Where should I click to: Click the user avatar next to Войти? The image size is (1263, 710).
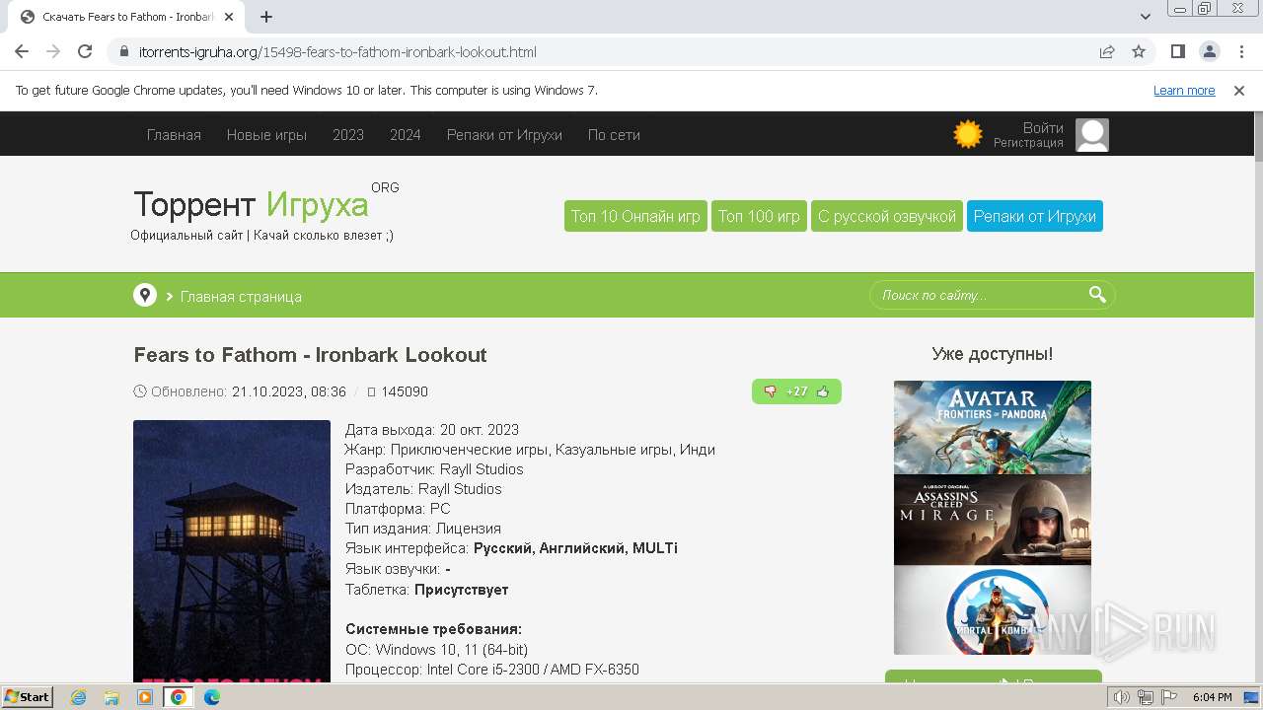coord(1092,135)
